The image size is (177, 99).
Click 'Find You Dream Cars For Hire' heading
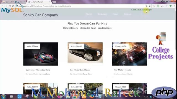[87, 24]
